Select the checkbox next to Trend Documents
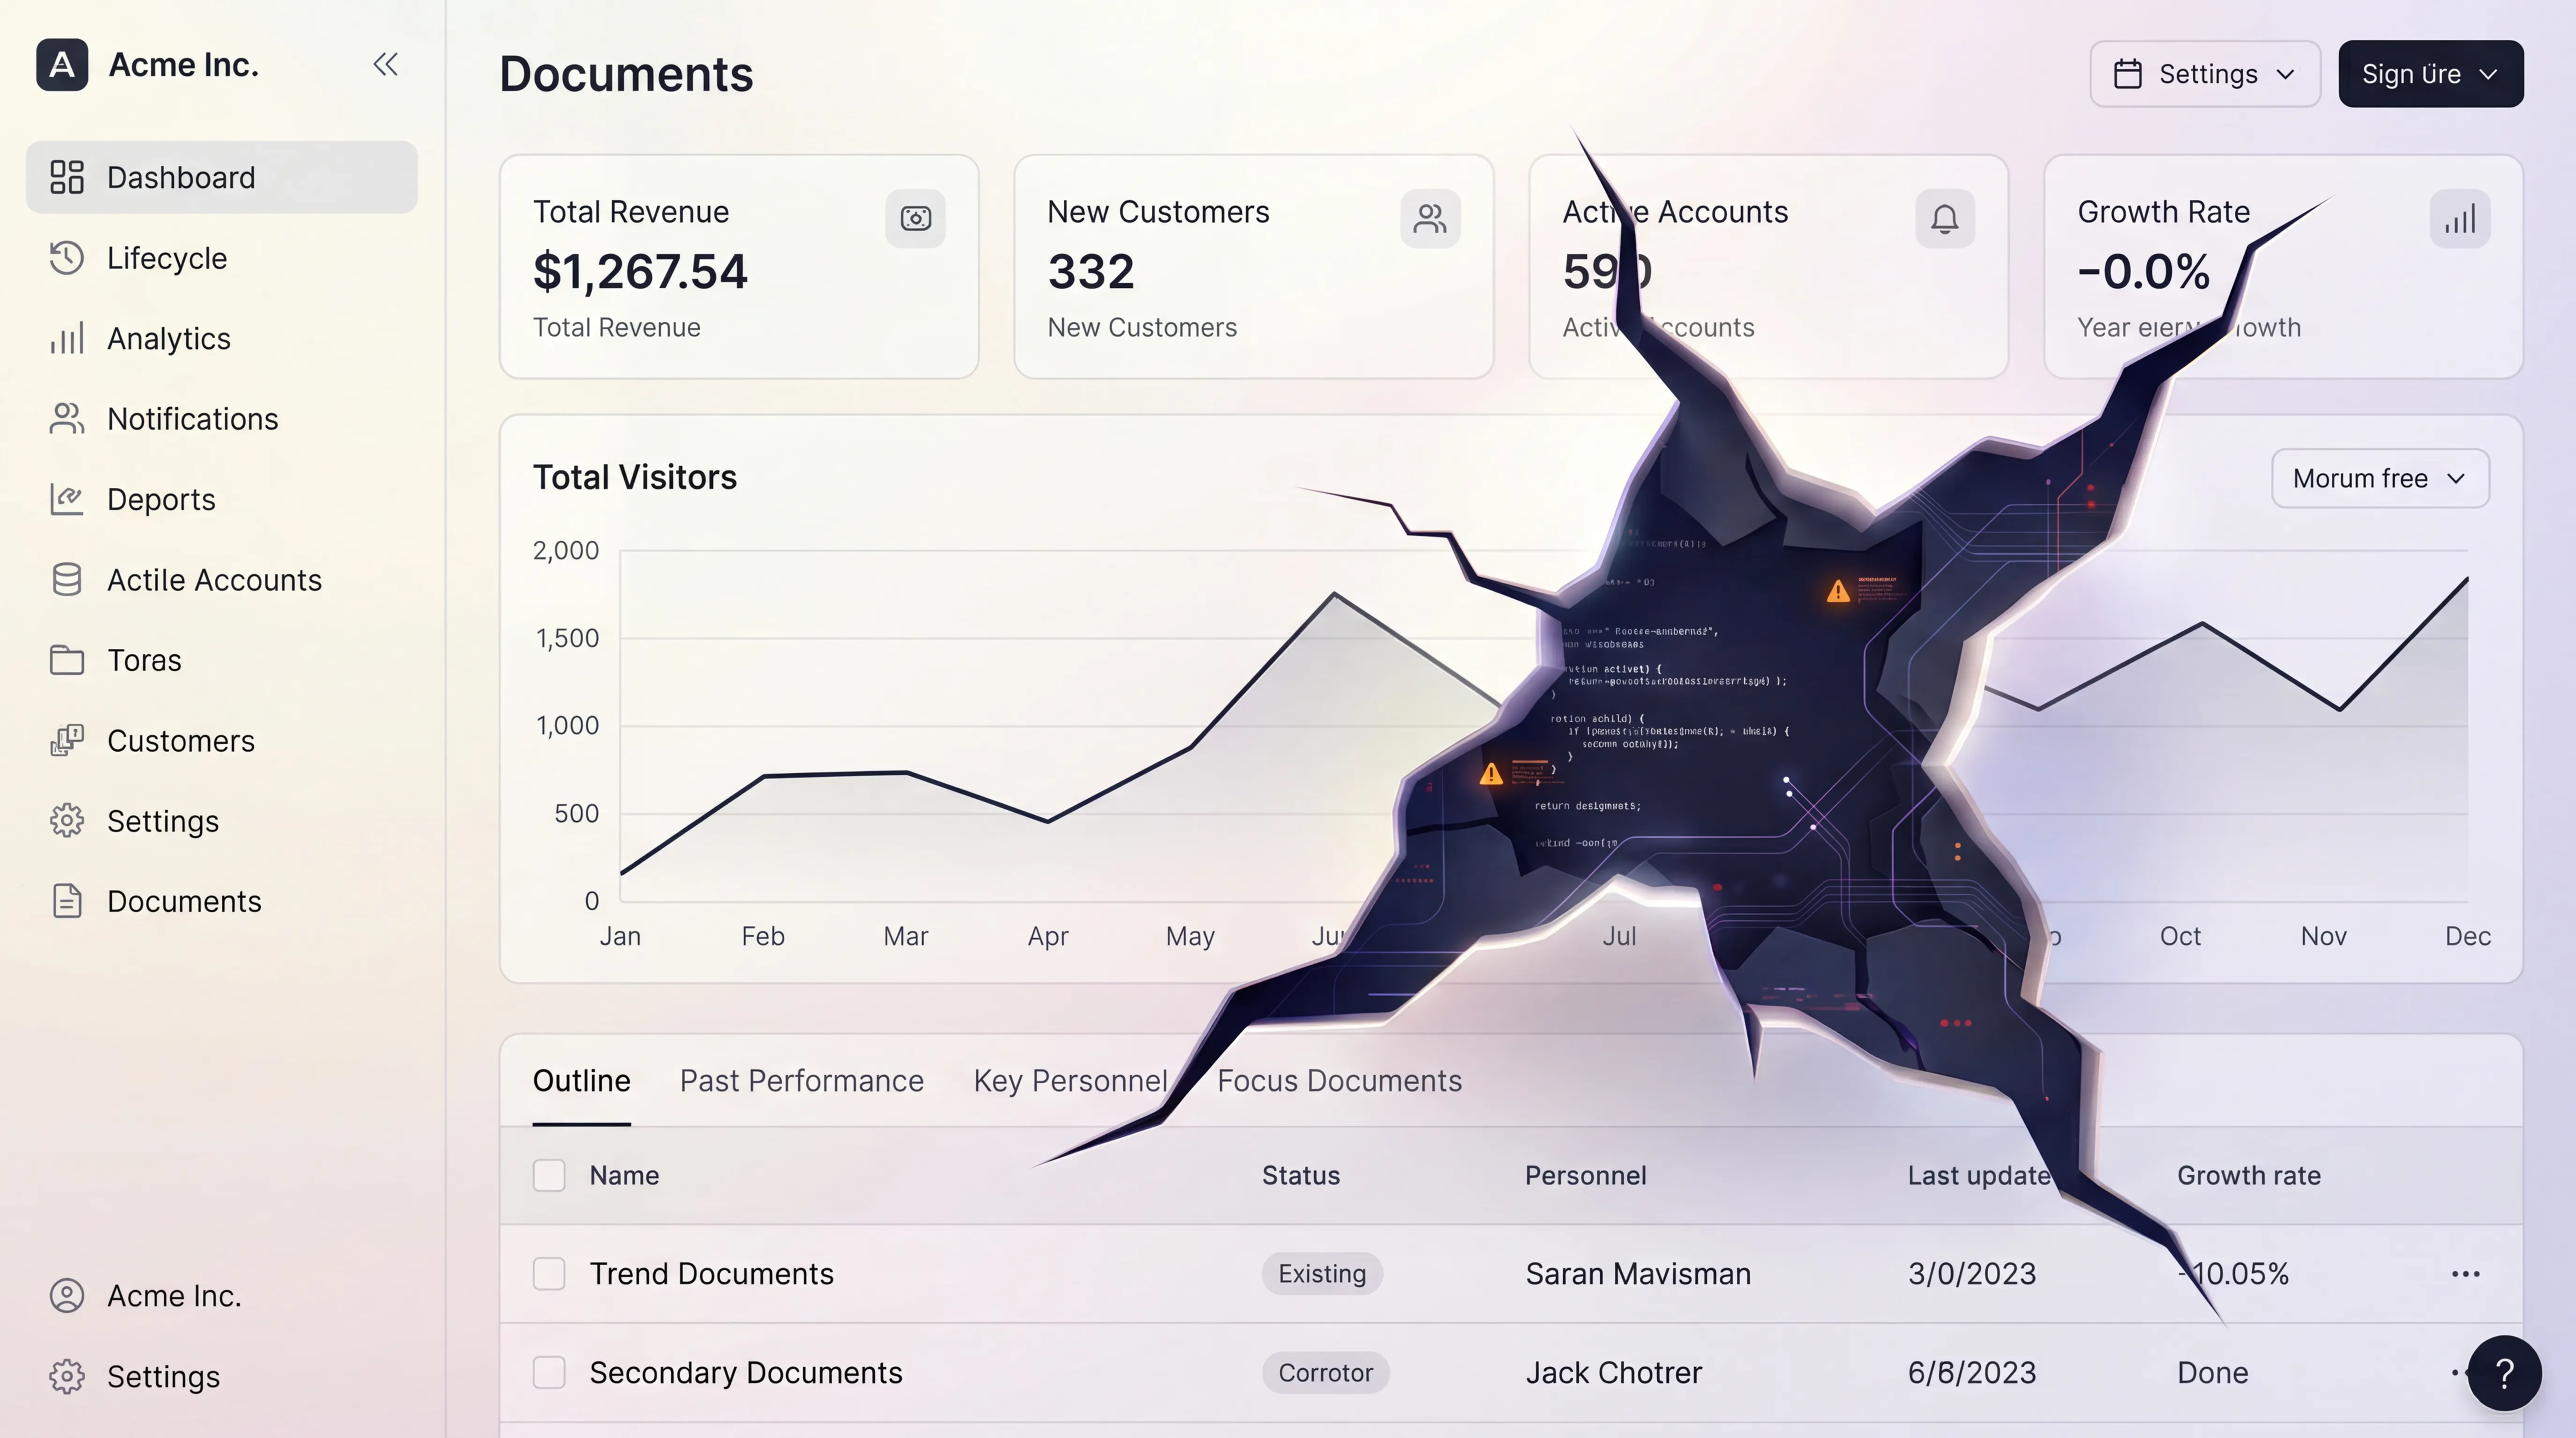The image size is (2576, 1438). click(549, 1274)
